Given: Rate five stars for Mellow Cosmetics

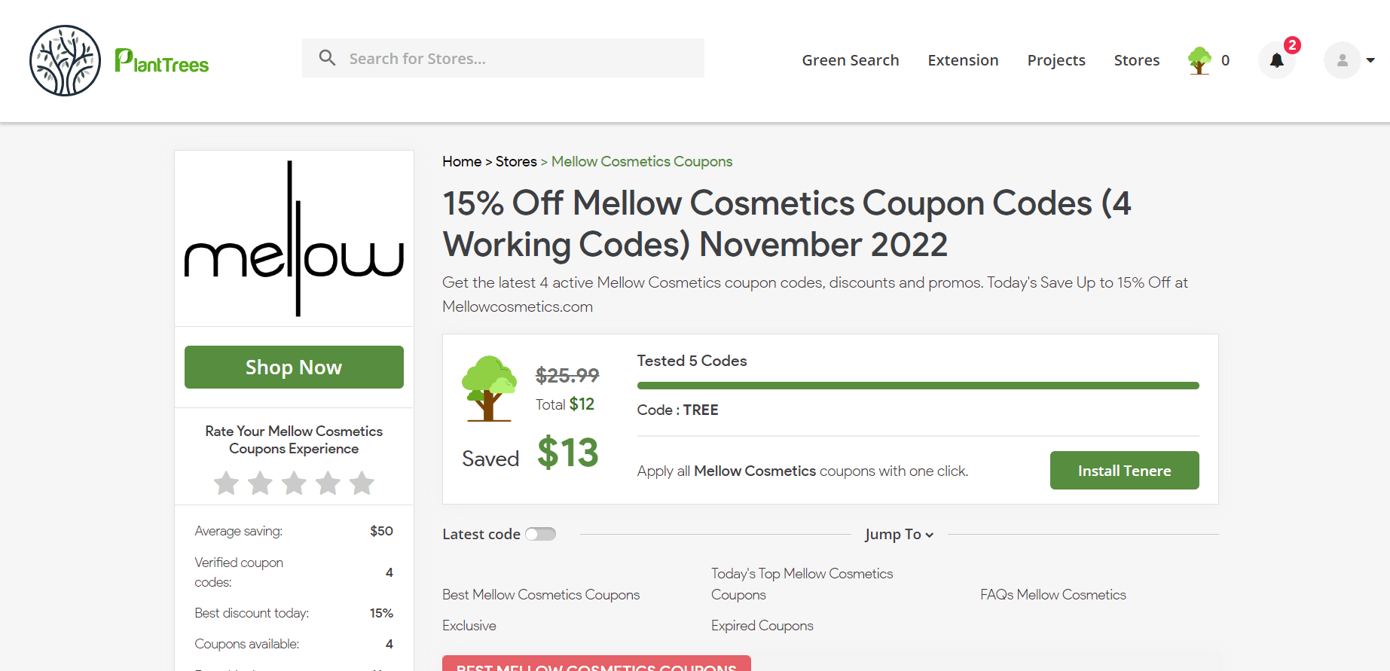Looking at the screenshot, I should click(362, 483).
